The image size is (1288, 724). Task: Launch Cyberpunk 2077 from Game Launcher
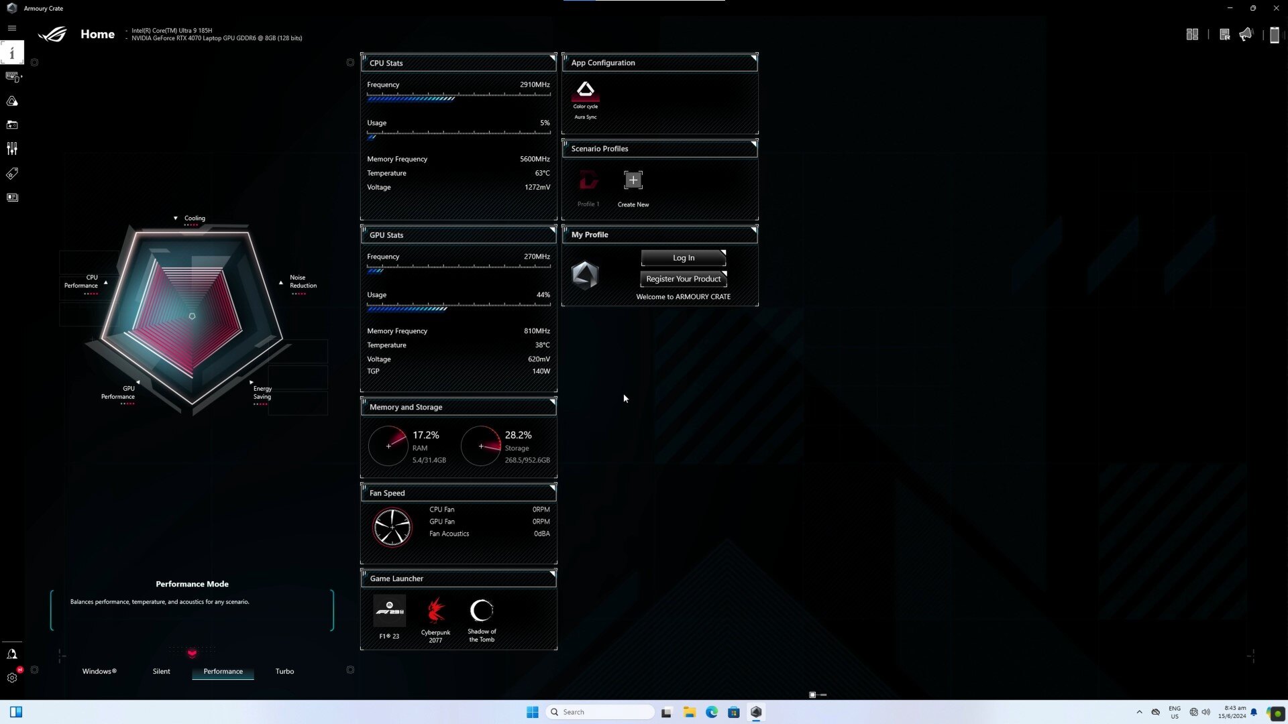coord(436,611)
